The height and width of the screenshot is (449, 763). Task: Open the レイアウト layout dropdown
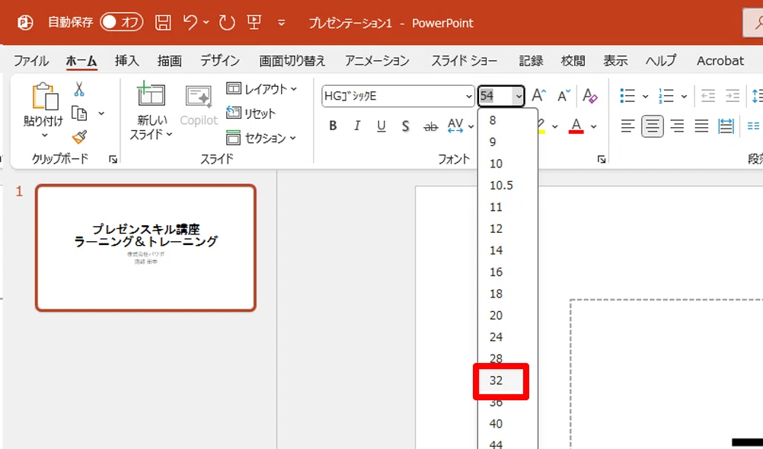coord(262,89)
